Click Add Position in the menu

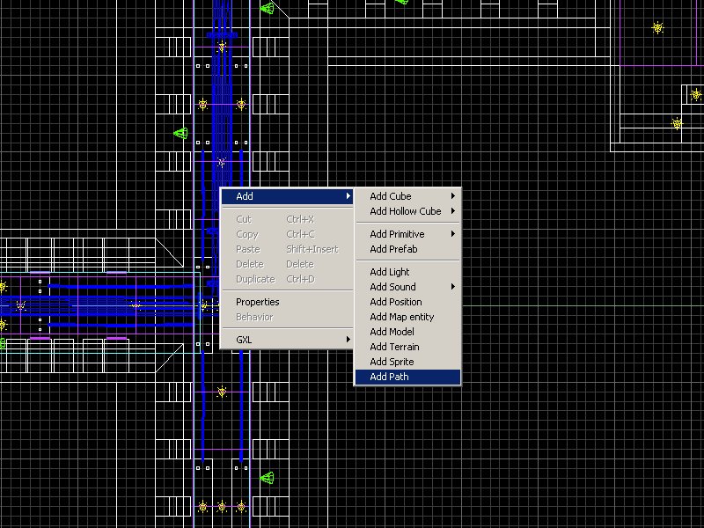tap(396, 302)
